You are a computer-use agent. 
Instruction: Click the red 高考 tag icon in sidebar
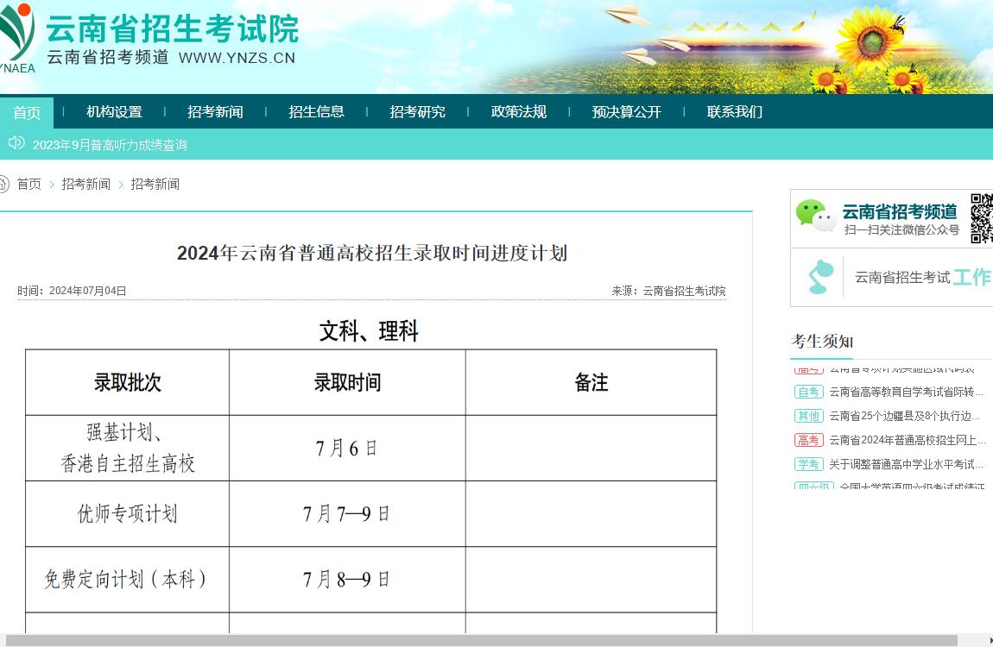[808, 439]
